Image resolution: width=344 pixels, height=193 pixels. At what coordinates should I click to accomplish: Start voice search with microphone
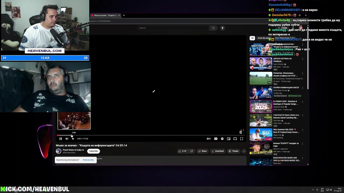click(x=222, y=28)
